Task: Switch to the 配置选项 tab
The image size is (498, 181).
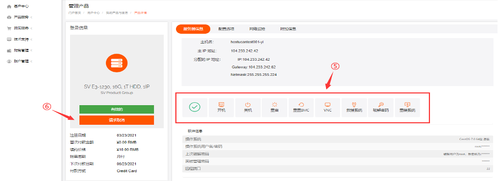Action: 226,29
